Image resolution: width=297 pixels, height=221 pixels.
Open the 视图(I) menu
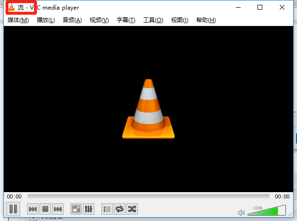pos(179,20)
